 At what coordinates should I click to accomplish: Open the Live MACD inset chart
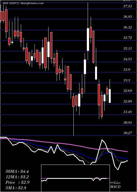(x=75, y=178)
